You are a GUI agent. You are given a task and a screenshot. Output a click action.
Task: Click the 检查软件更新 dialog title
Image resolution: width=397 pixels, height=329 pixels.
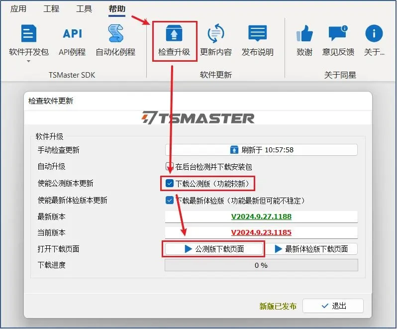[x=51, y=101]
